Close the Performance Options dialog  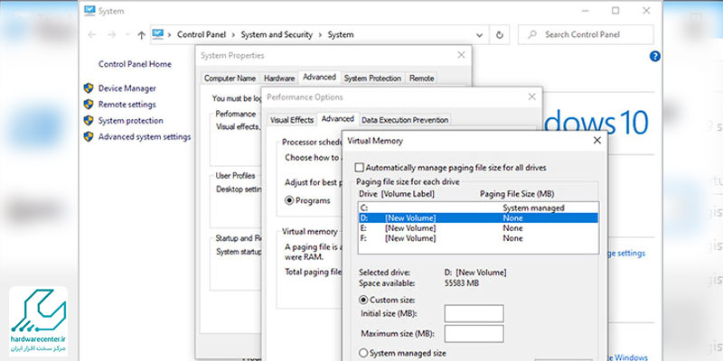[x=532, y=97]
